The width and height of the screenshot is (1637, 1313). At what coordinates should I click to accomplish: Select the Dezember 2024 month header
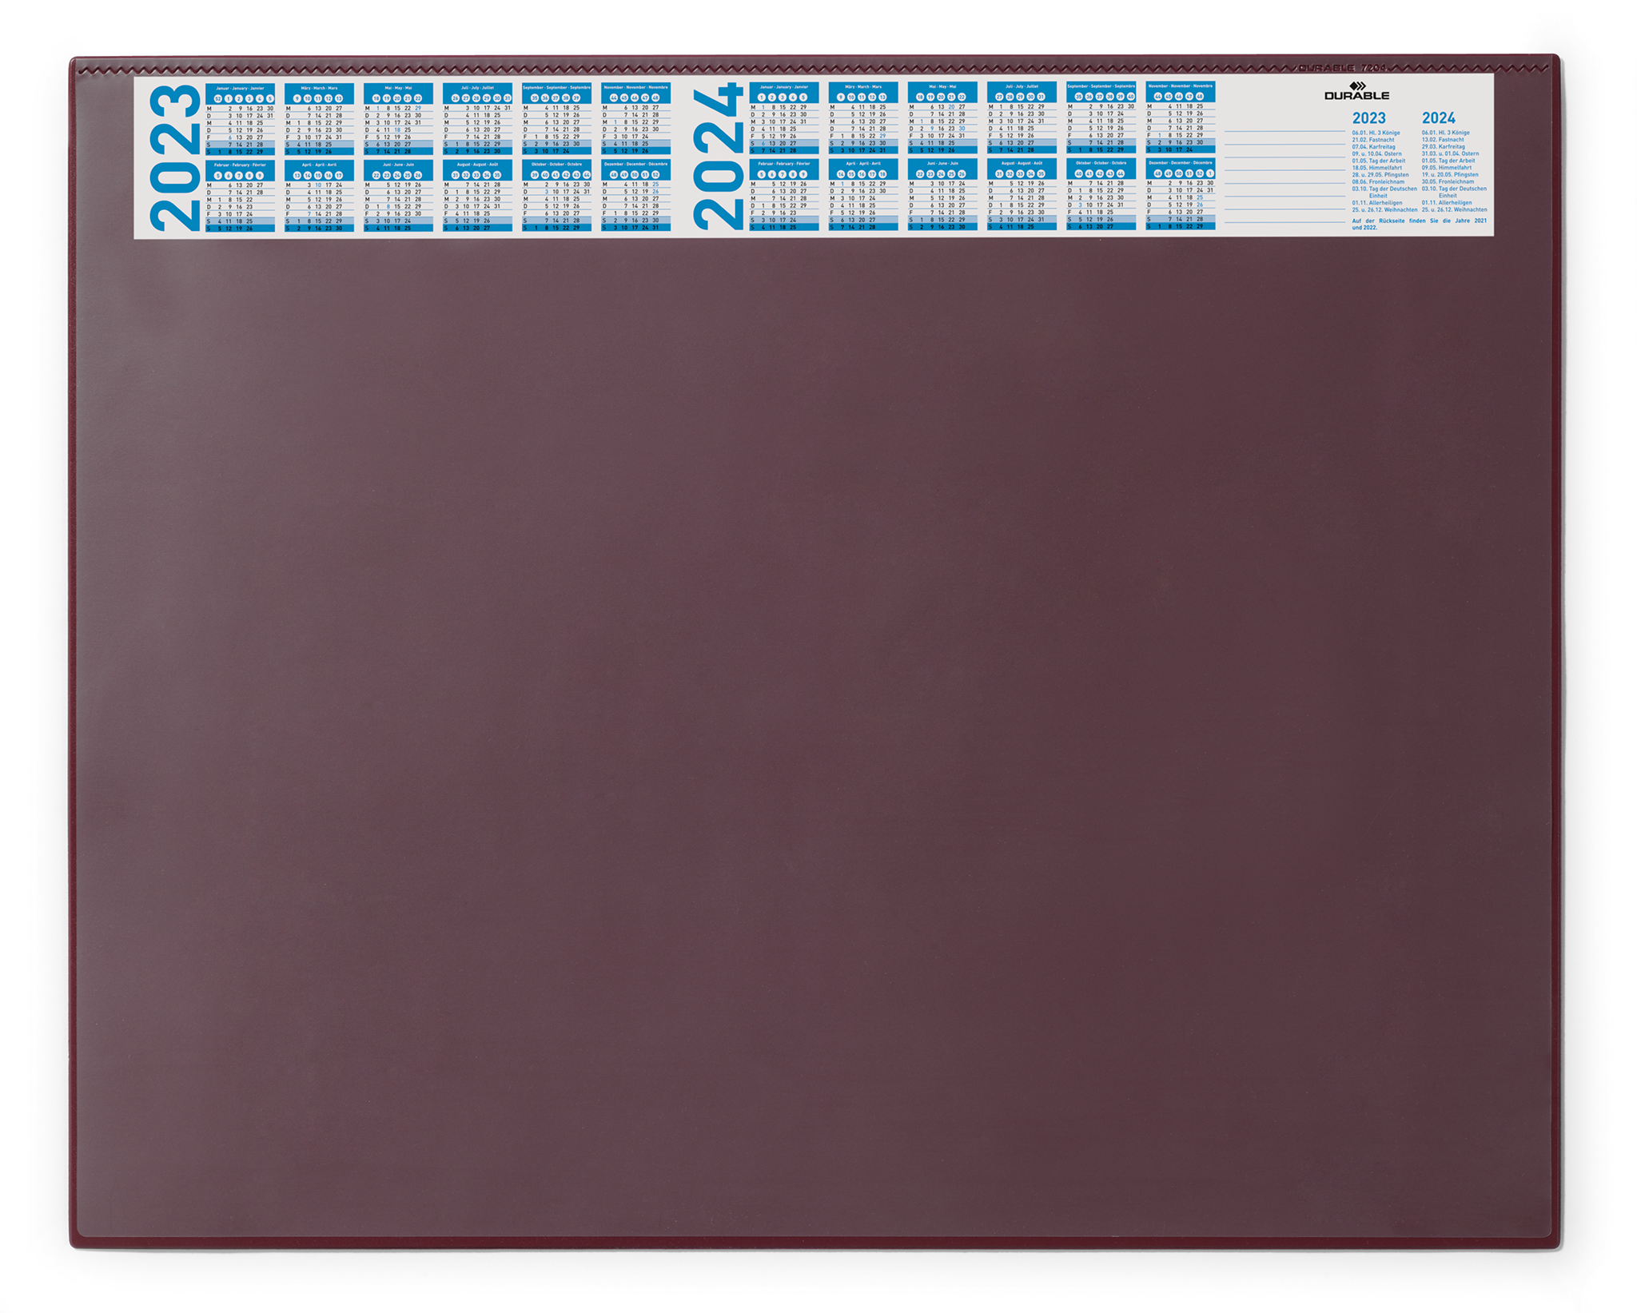pyautogui.click(x=1180, y=162)
